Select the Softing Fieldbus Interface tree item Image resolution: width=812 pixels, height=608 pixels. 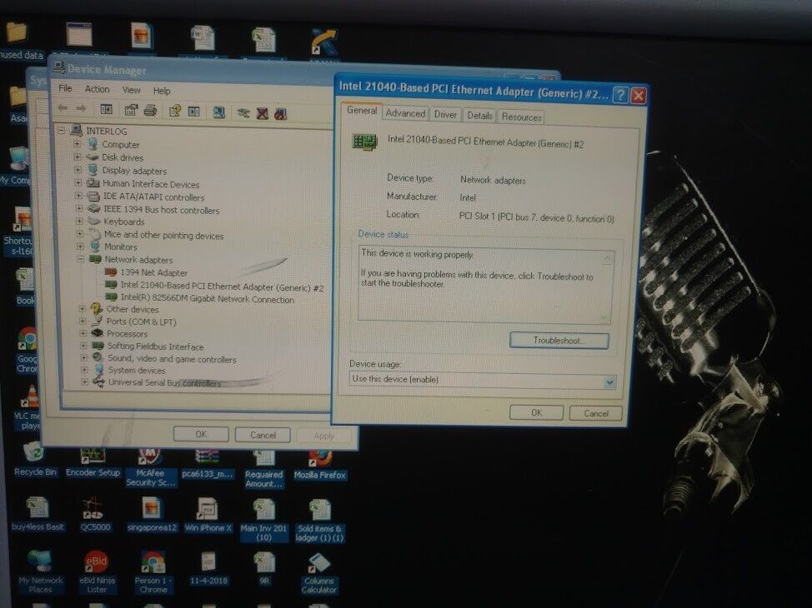(155, 346)
